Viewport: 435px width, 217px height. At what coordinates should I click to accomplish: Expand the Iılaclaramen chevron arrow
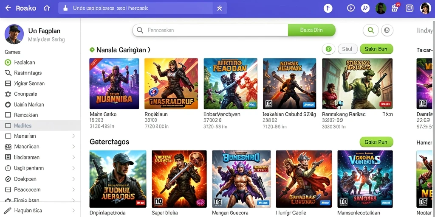pyautogui.click(x=73, y=157)
